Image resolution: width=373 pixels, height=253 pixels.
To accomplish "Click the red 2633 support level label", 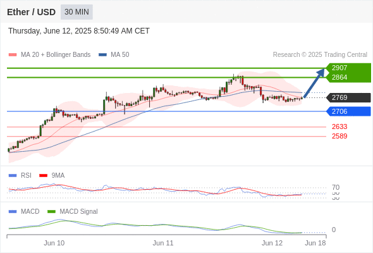I will click(339, 126).
